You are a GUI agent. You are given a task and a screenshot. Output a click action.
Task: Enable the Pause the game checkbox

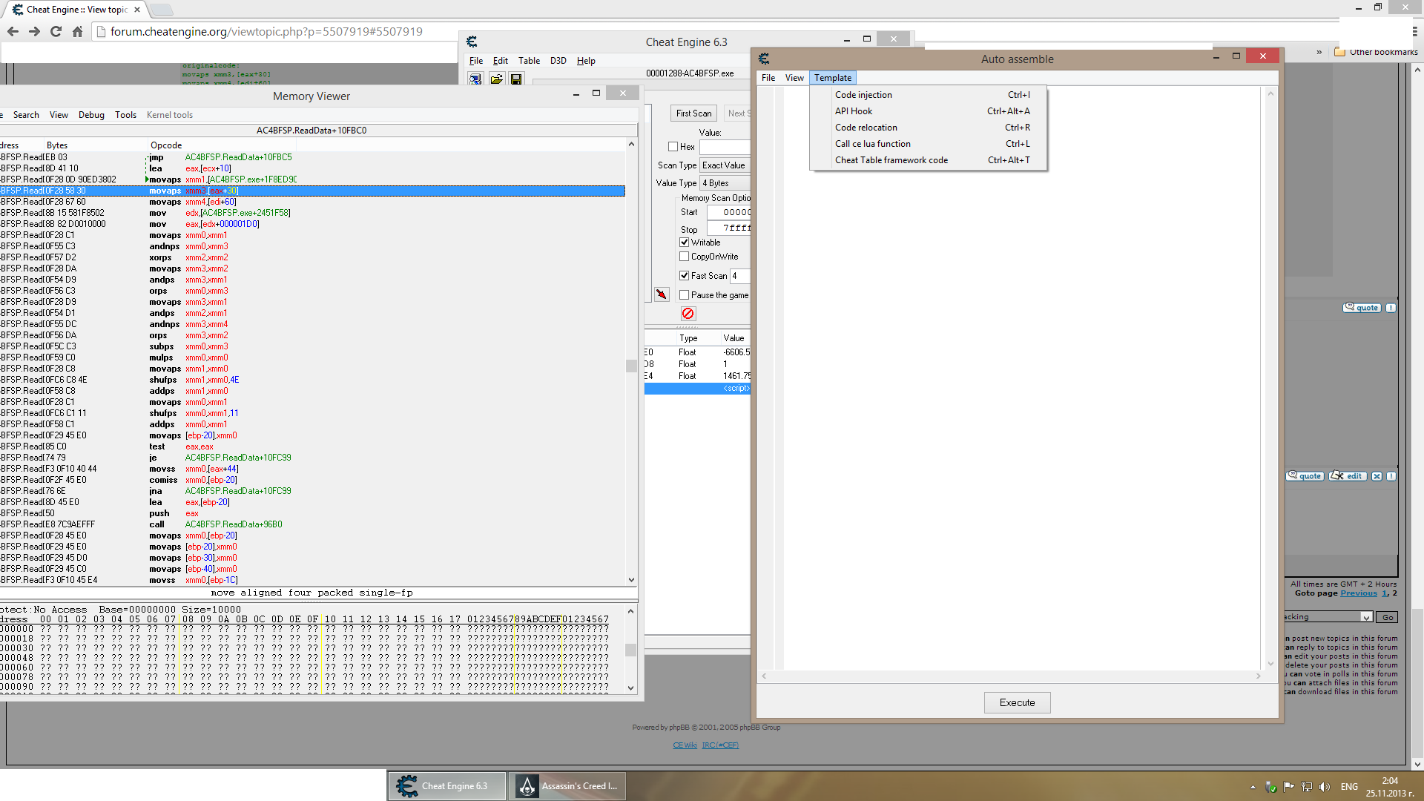(x=684, y=294)
